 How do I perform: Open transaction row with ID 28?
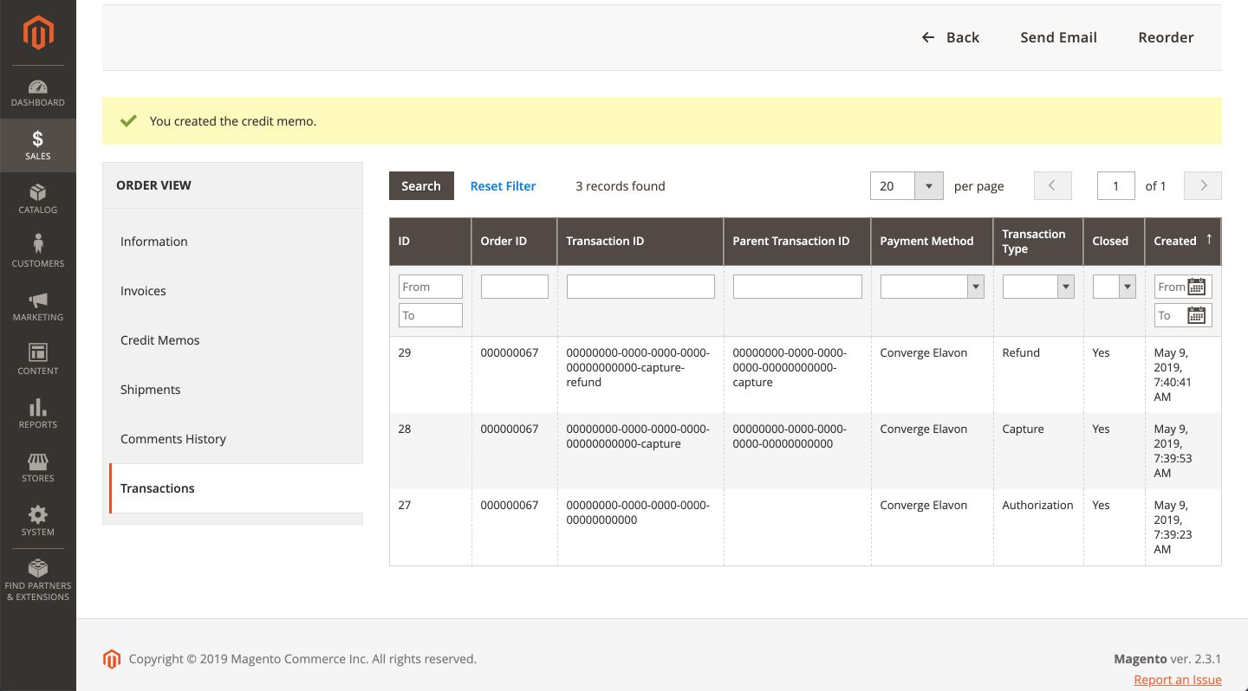pyautogui.click(x=805, y=451)
